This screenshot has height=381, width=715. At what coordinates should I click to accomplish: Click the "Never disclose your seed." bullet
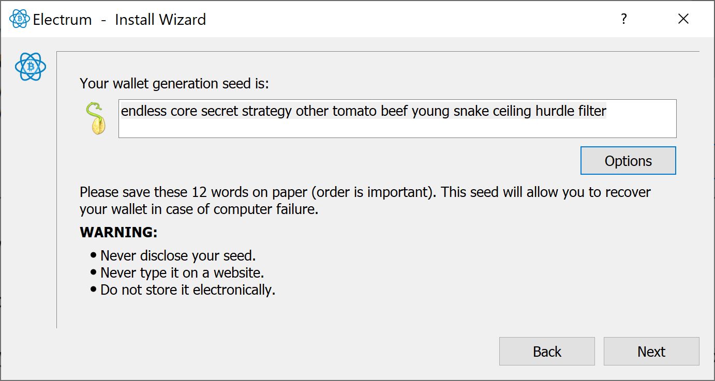(178, 255)
